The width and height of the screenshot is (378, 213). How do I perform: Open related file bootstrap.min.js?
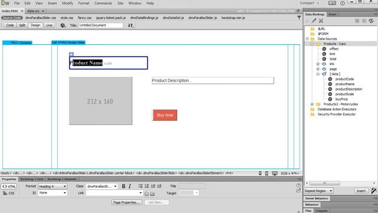[x=233, y=18]
